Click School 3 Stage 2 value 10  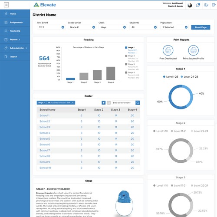[x=99, y=127]
